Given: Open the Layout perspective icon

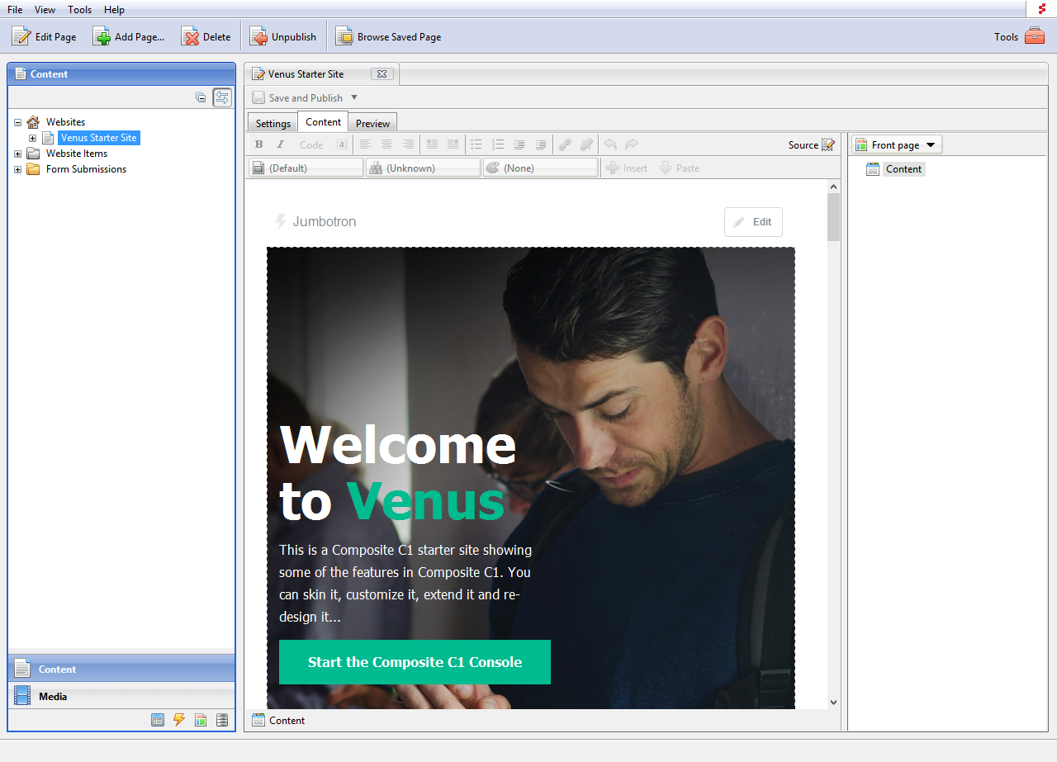Looking at the screenshot, I should tap(201, 720).
